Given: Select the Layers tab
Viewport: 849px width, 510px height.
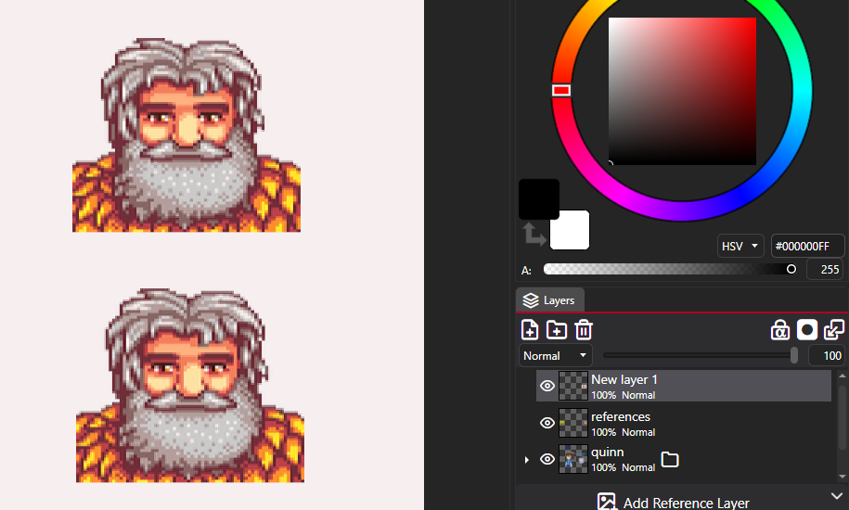Looking at the screenshot, I should point(549,300).
